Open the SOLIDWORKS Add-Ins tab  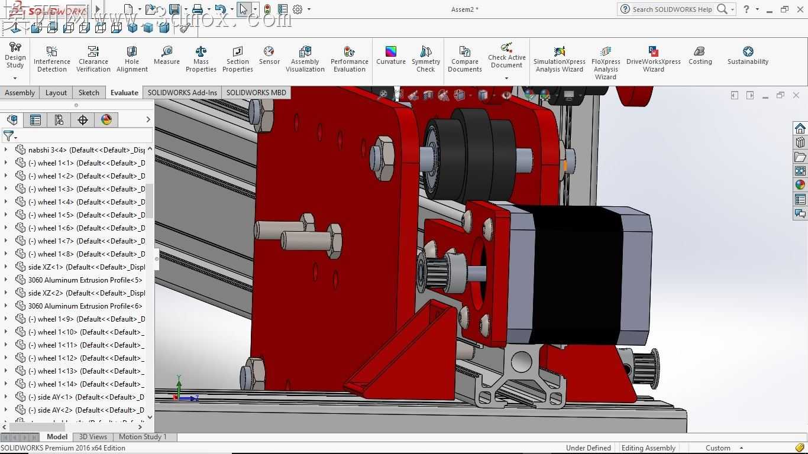click(182, 93)
